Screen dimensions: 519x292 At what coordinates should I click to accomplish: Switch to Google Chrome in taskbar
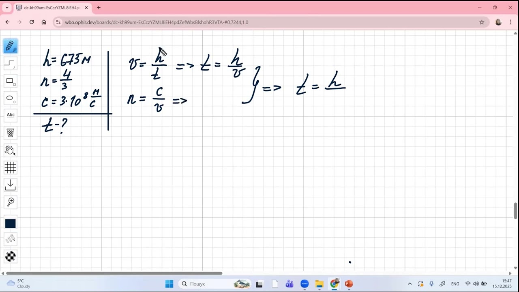[334, 284]
